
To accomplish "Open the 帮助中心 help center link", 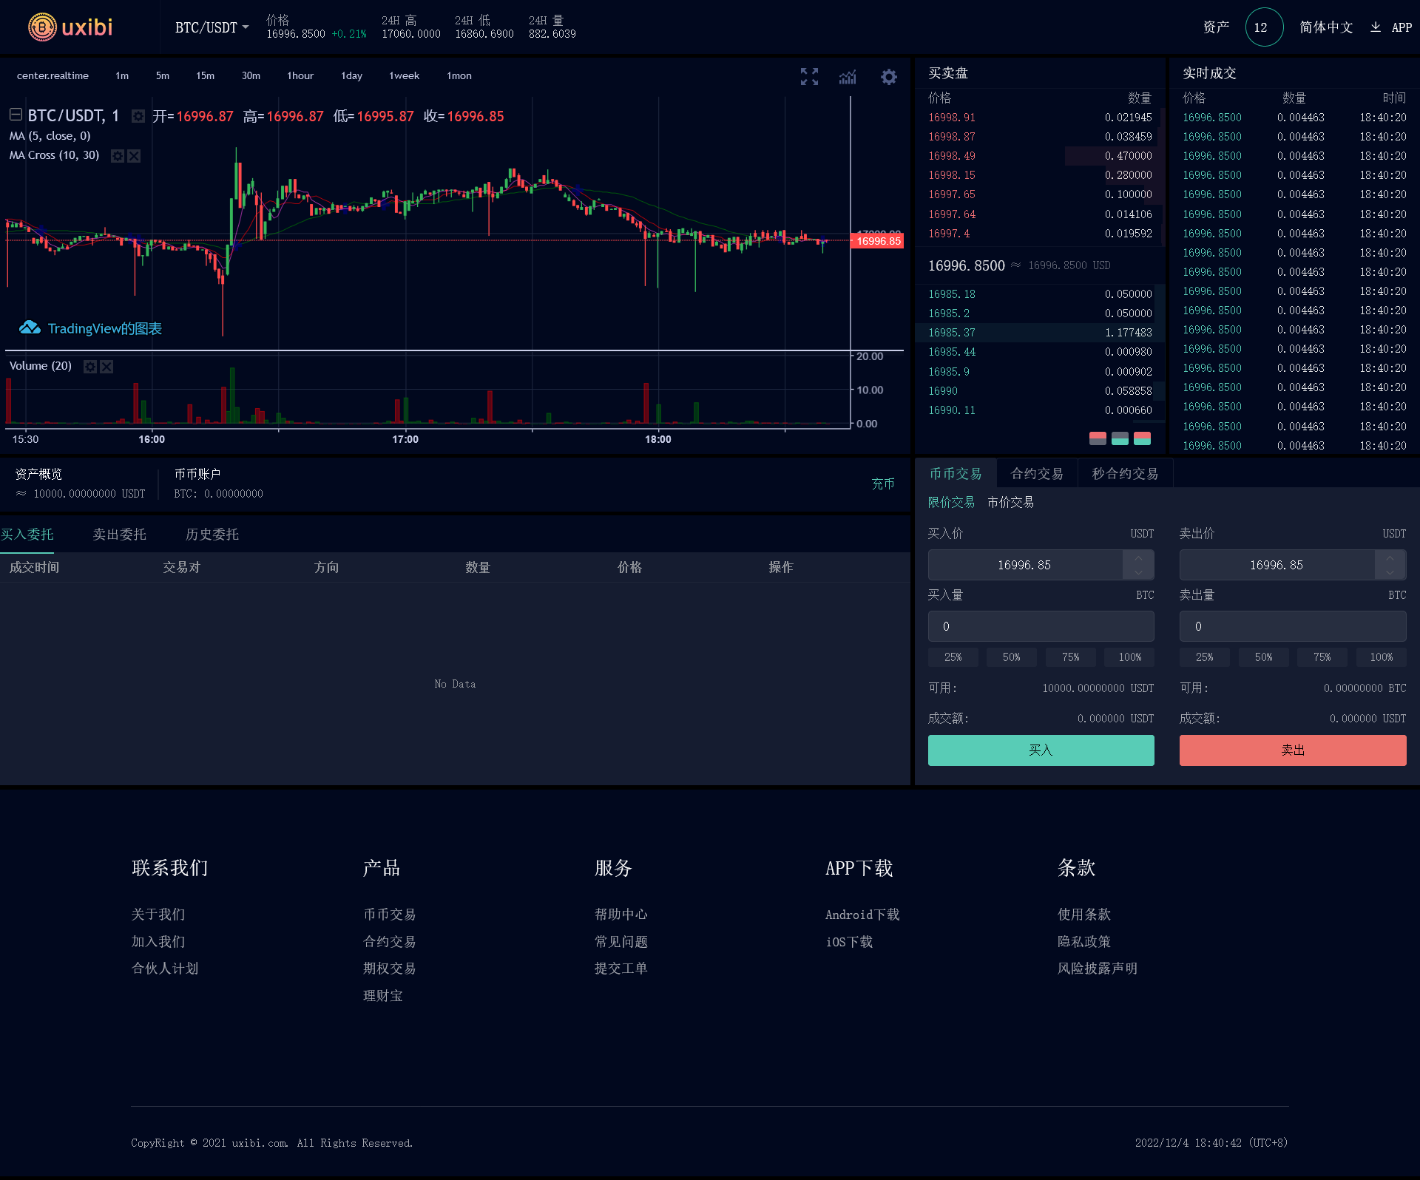I will tap(620, 915).
